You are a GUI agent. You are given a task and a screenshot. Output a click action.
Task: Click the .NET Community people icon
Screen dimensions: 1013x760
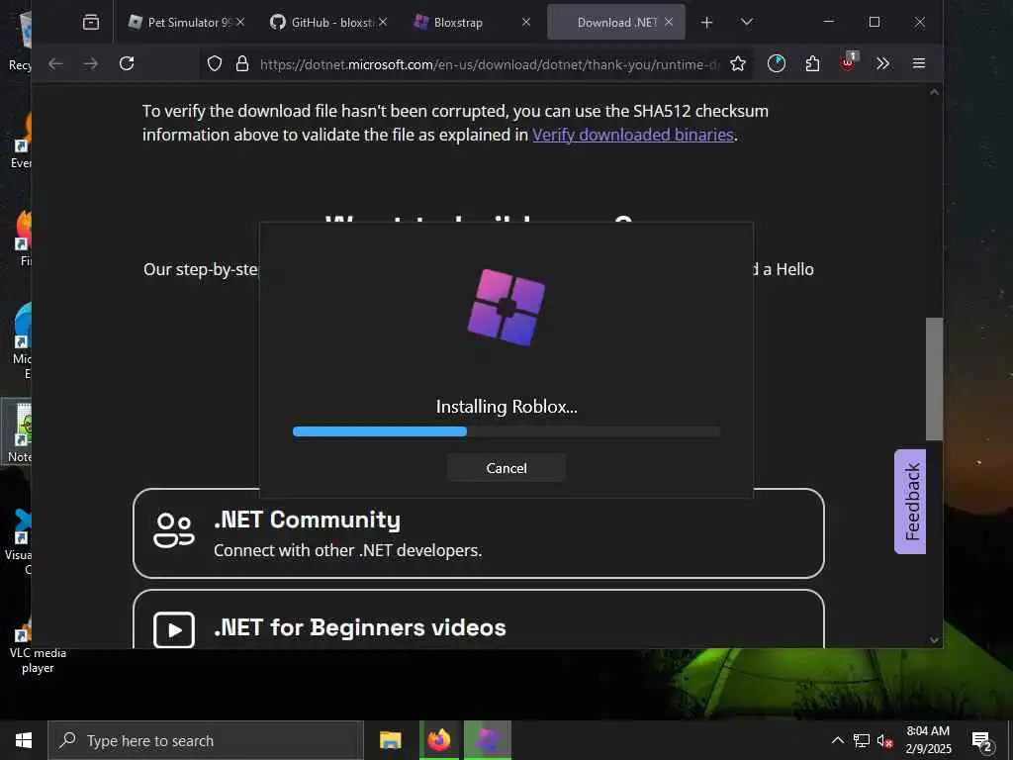tap(174, 530)
